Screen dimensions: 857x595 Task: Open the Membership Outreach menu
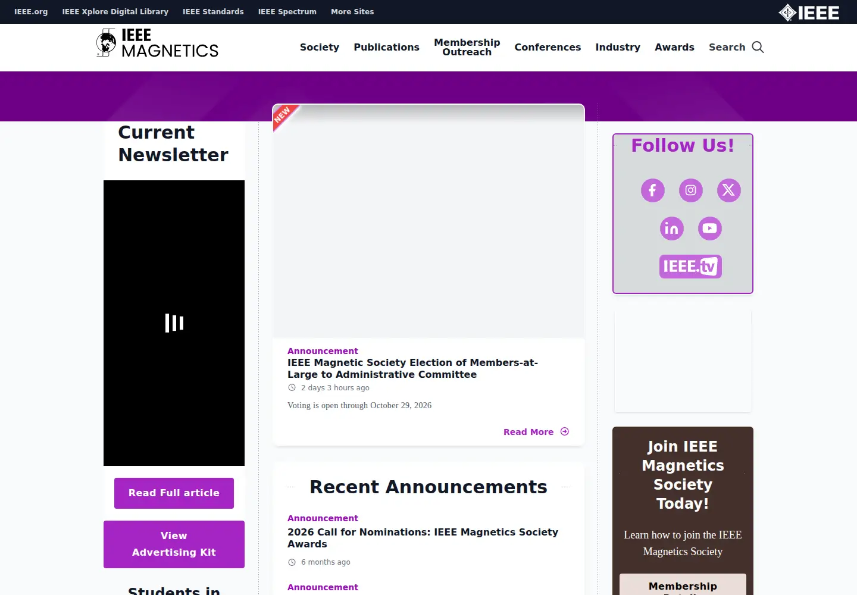[x=467, y=47]
